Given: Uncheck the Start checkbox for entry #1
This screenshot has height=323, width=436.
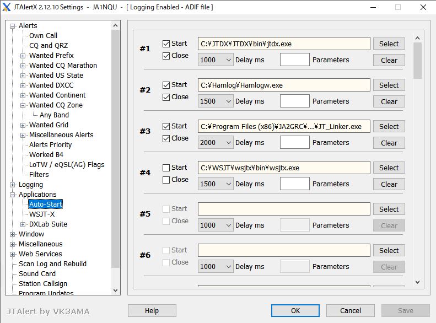Looking at the screenshot, I should pos(166,44).
